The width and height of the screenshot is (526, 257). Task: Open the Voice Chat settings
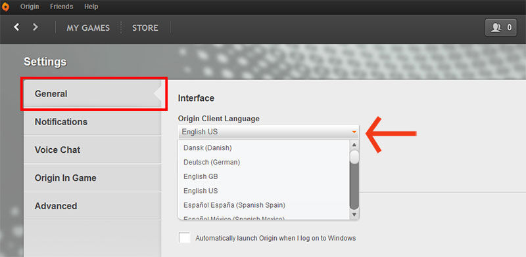pos(92,149)
